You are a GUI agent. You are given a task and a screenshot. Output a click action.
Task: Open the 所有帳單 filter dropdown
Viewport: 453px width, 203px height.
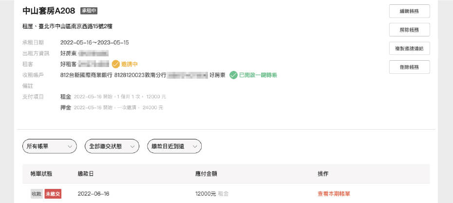[49, 146]
